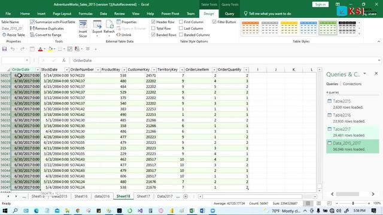Click borders icon in quick toolbar
The image size is (383, 215).
click(60, 49)
